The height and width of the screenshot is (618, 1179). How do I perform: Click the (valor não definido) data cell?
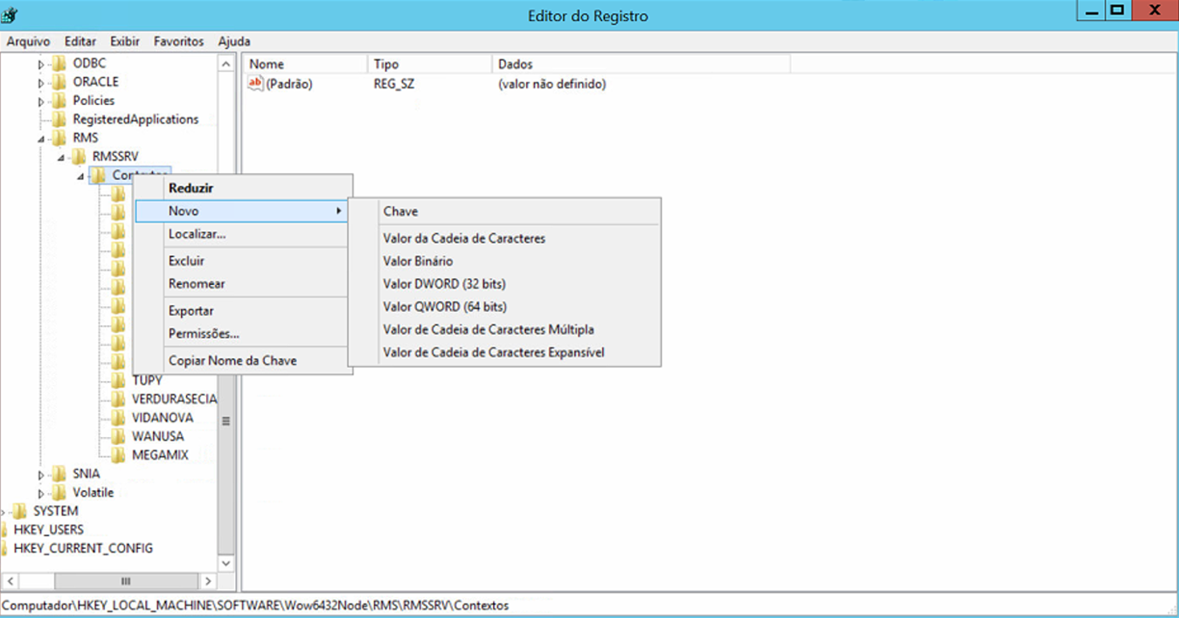click(x=551, y=85)
